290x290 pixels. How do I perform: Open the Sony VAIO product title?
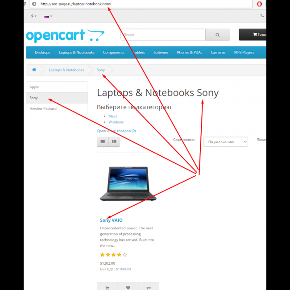click(111, 220)
